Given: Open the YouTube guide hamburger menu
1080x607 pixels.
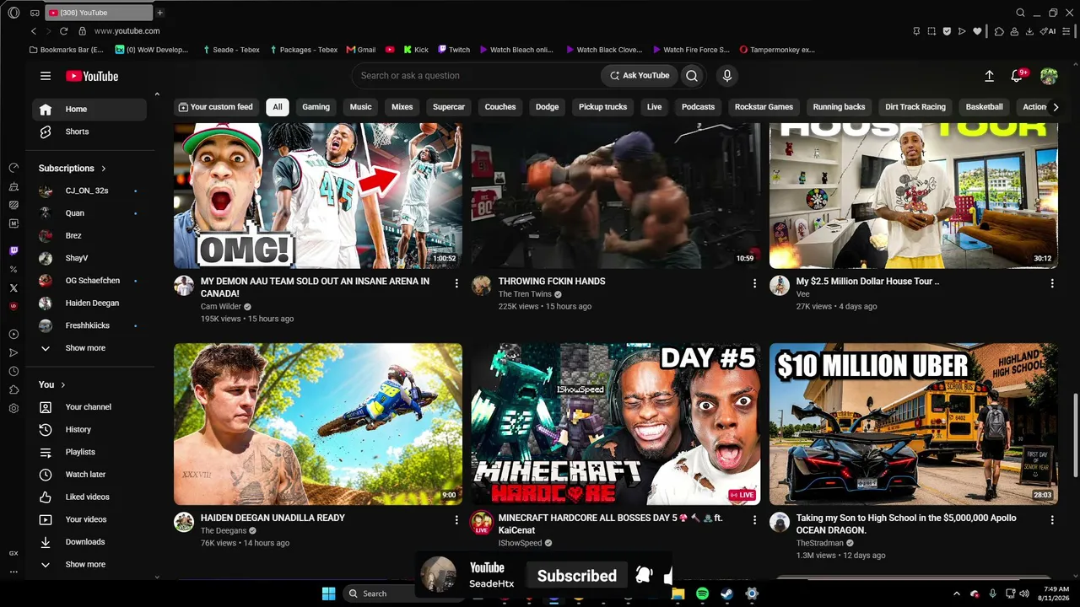Looking at the screenshot, I should pyautogui.click(x=46, y=76).
